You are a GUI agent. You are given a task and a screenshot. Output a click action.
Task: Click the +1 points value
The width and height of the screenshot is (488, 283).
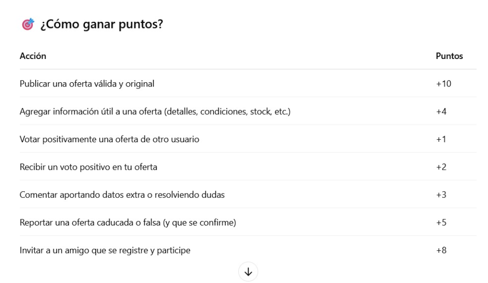[441, 139]
